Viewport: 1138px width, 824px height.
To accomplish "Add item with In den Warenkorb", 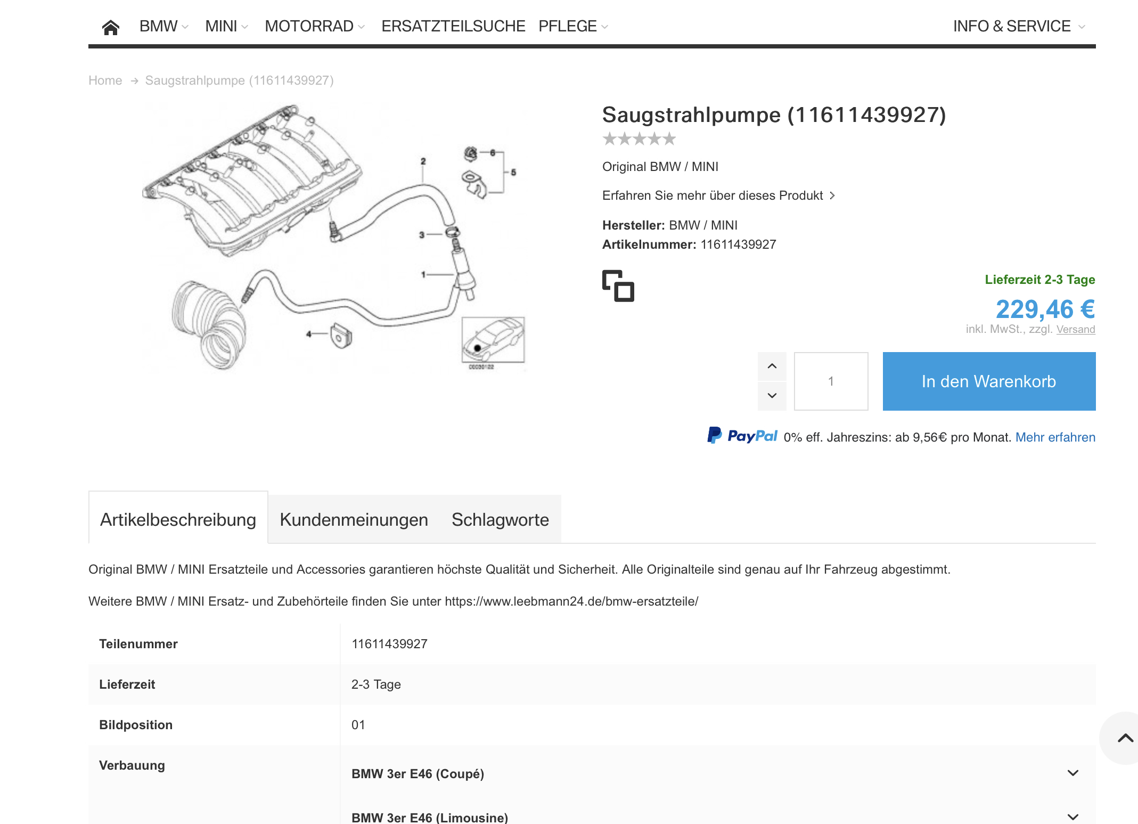I will pyautogui.click(x=989, y=381).
